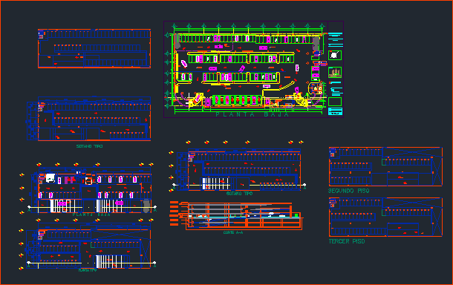The image size is (453, 285).
Task: Click the TERCER PISO label
Action: (347, 241)
